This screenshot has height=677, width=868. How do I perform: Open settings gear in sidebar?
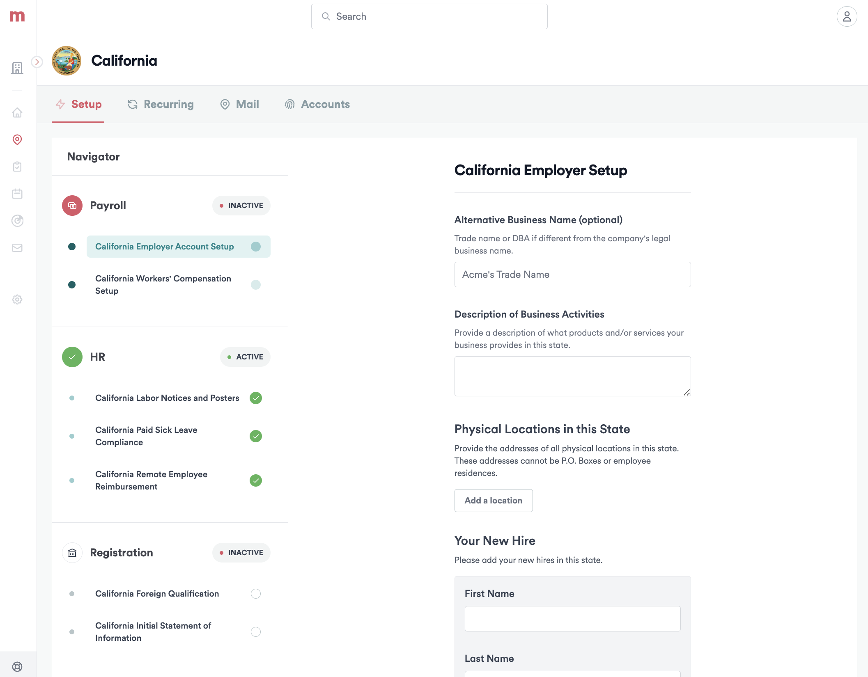click(17, 300)
